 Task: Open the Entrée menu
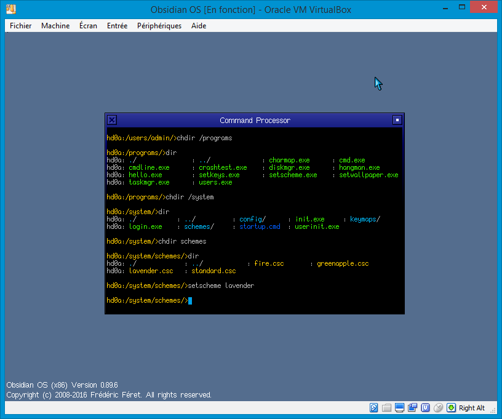click(x=117, y=26)
